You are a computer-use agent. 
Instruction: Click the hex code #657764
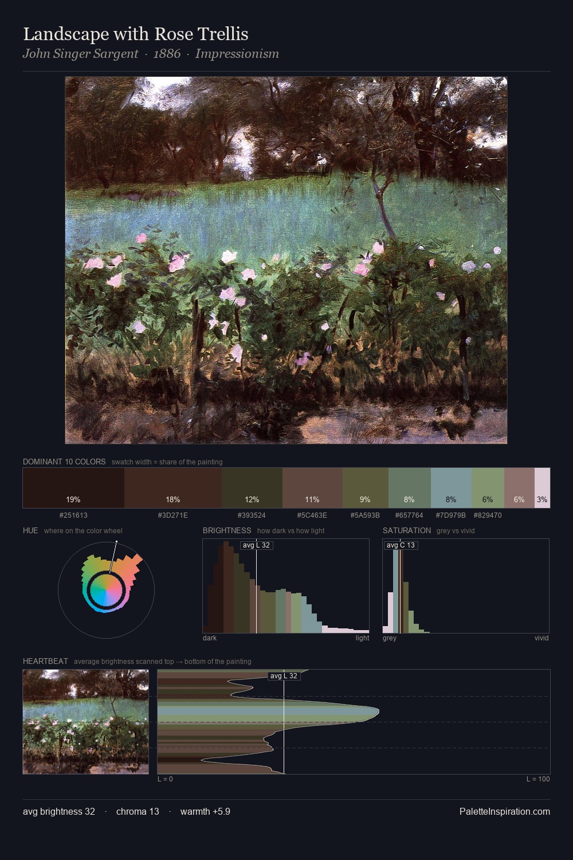point(409,515)
